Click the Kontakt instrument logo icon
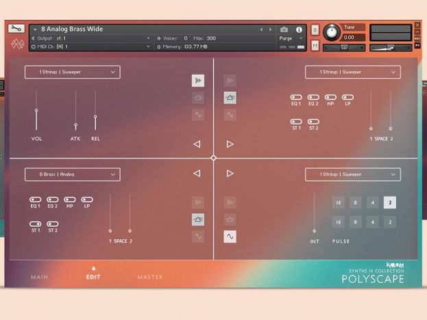427x320 pixels. click(x=17, y=44)
